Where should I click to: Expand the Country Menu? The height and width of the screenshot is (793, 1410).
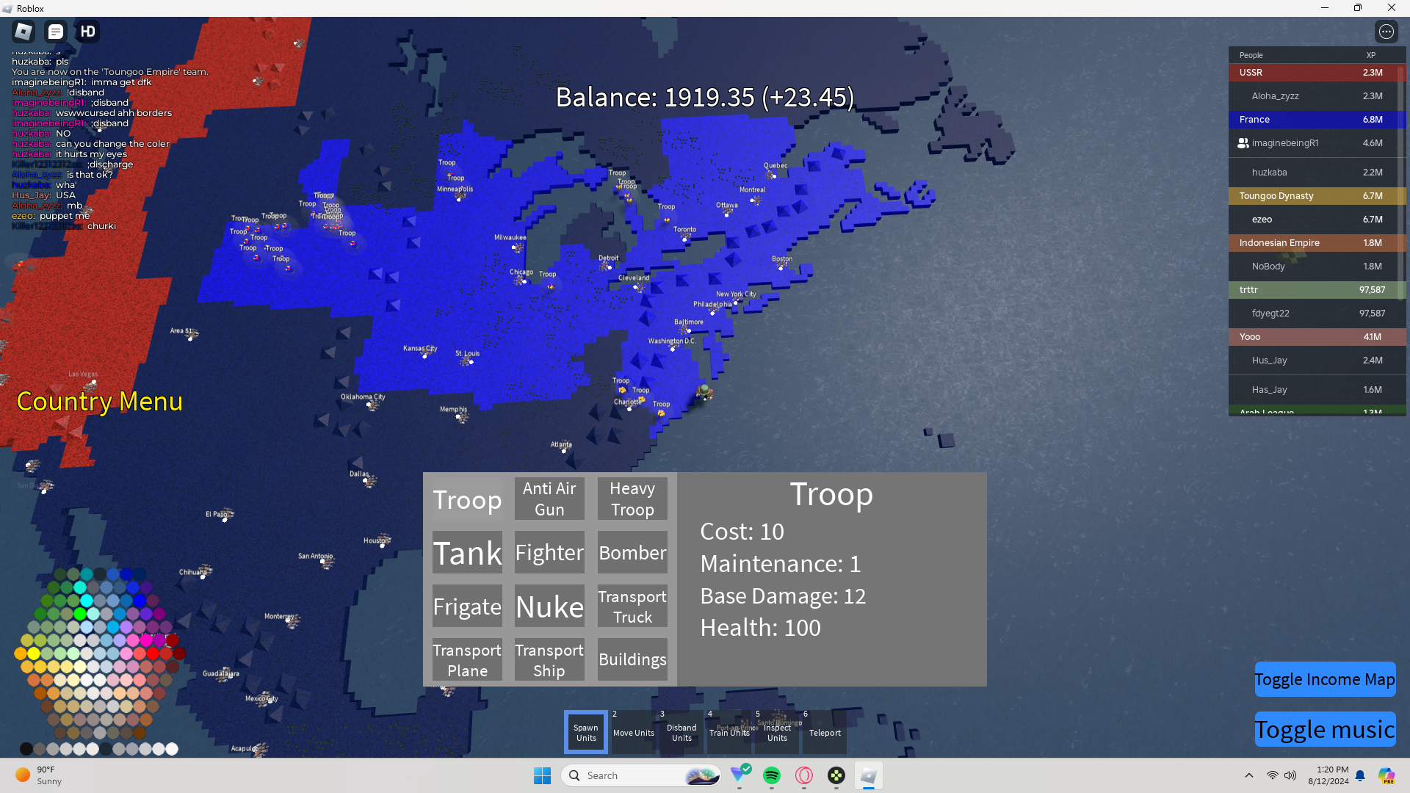point(99,402)
